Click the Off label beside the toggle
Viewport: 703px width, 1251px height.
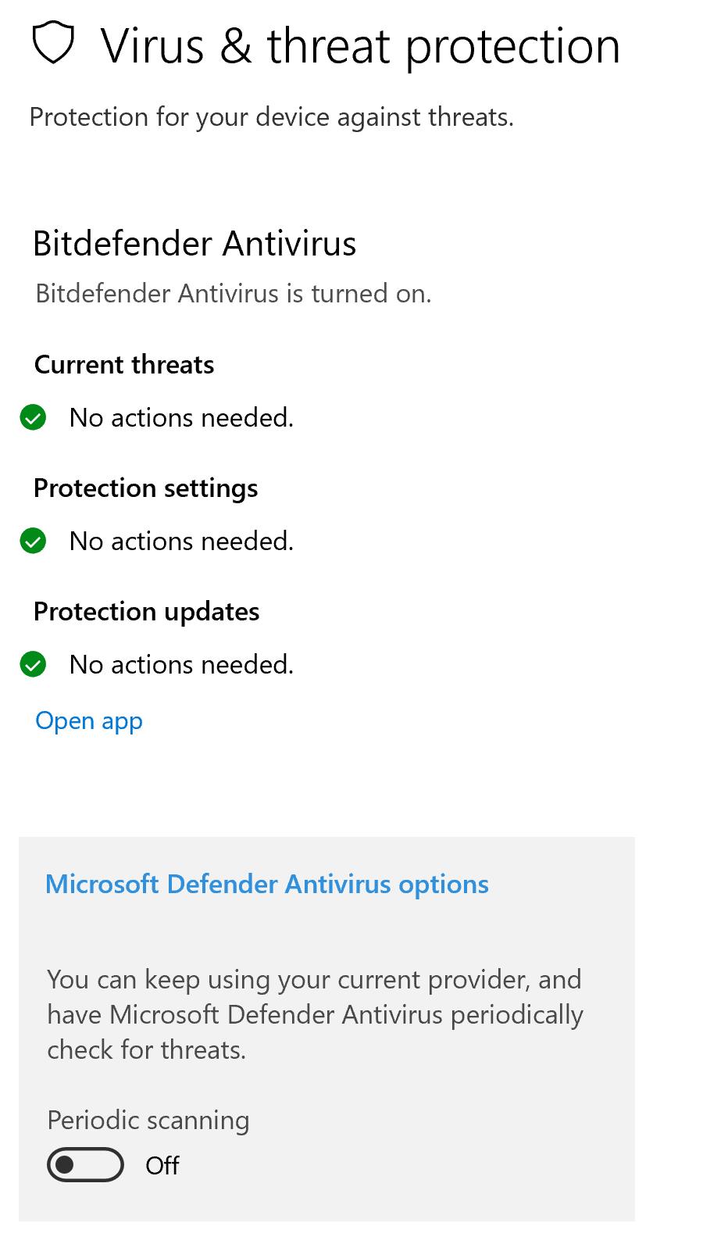coord(162,1165)
